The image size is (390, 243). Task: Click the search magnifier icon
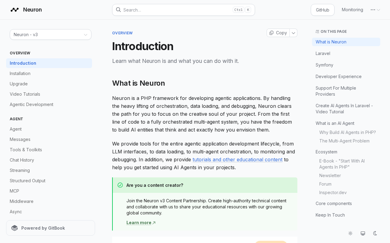[x=119, y=10]
